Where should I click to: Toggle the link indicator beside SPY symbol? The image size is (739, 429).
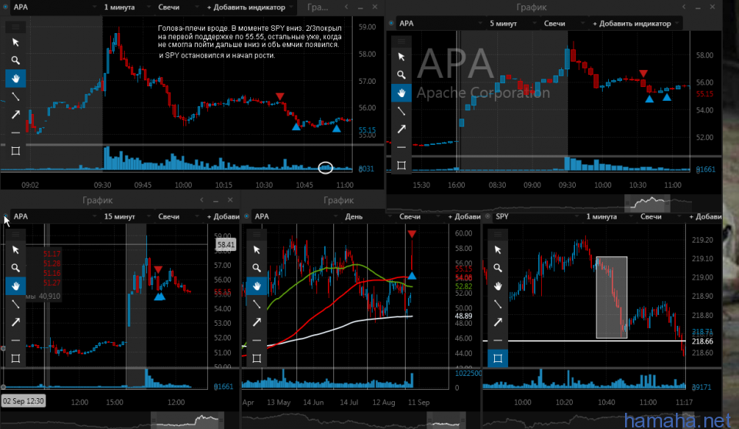tap(488, 217)
